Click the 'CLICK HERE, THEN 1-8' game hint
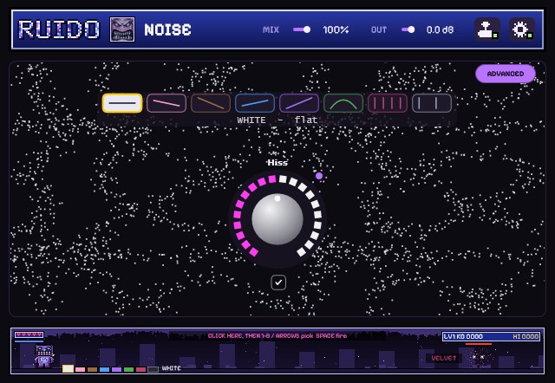This screenshot has height=383, width=555. [x=277, y=335]
